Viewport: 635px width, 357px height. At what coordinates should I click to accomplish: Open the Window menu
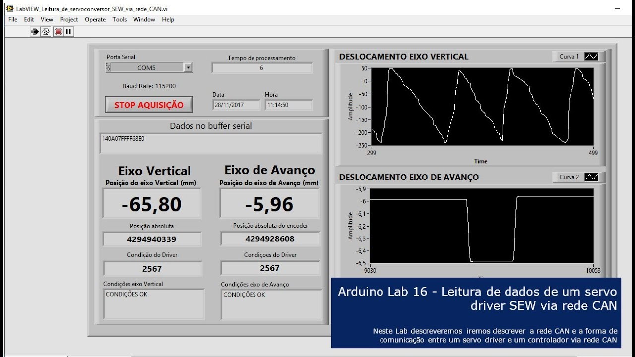(144, 19)
